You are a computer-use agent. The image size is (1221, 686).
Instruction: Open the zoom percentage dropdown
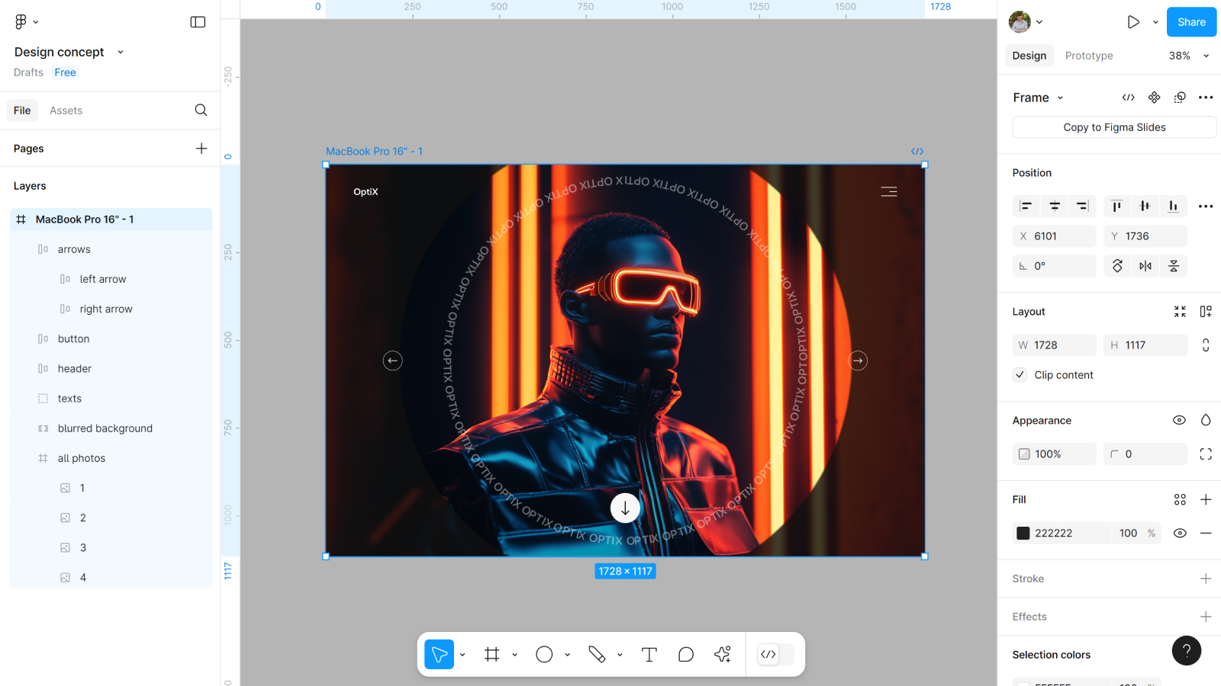[1189, 56]
